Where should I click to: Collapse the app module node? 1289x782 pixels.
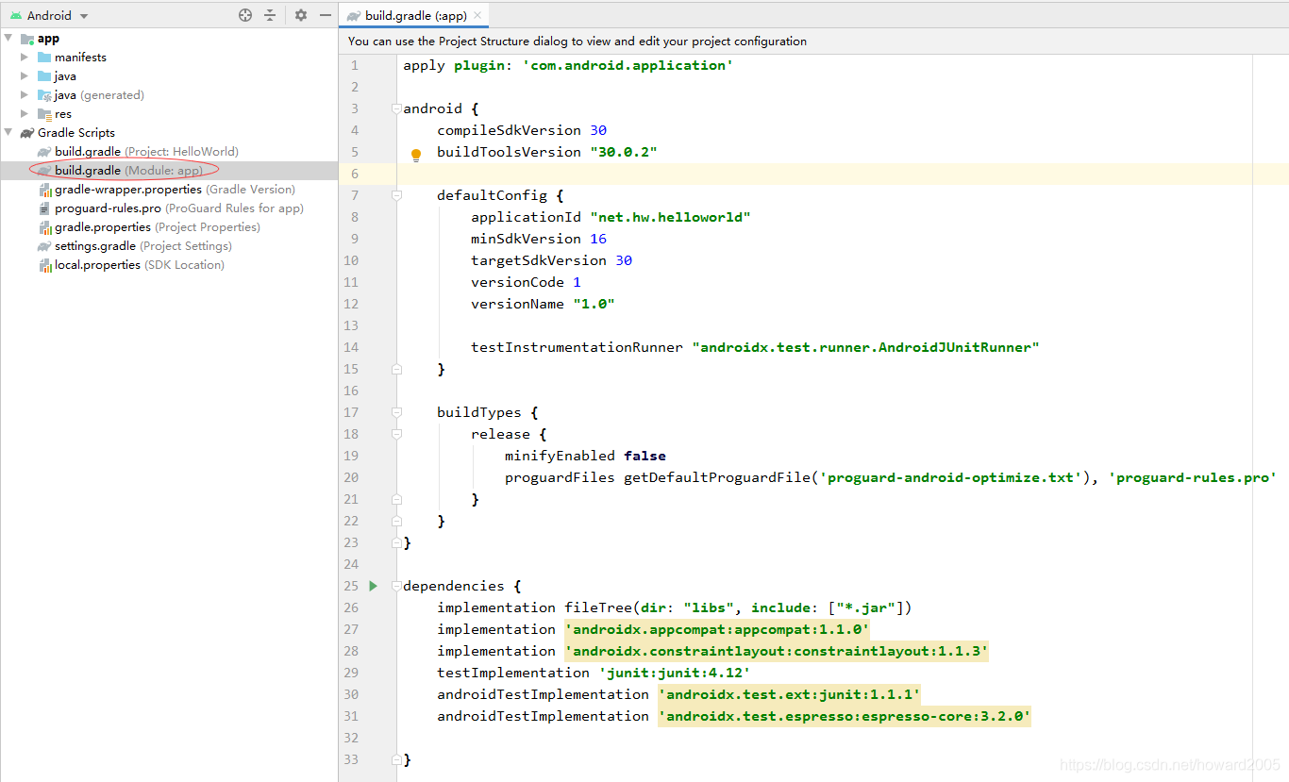[x=8, y=39]
